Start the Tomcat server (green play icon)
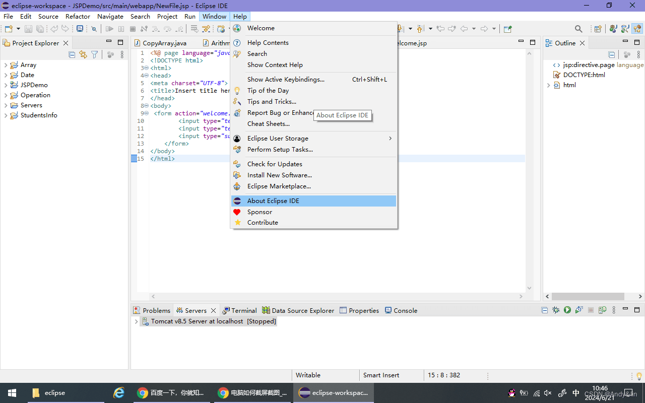Screen dimensions: 645x403 (x=567, y=310)
